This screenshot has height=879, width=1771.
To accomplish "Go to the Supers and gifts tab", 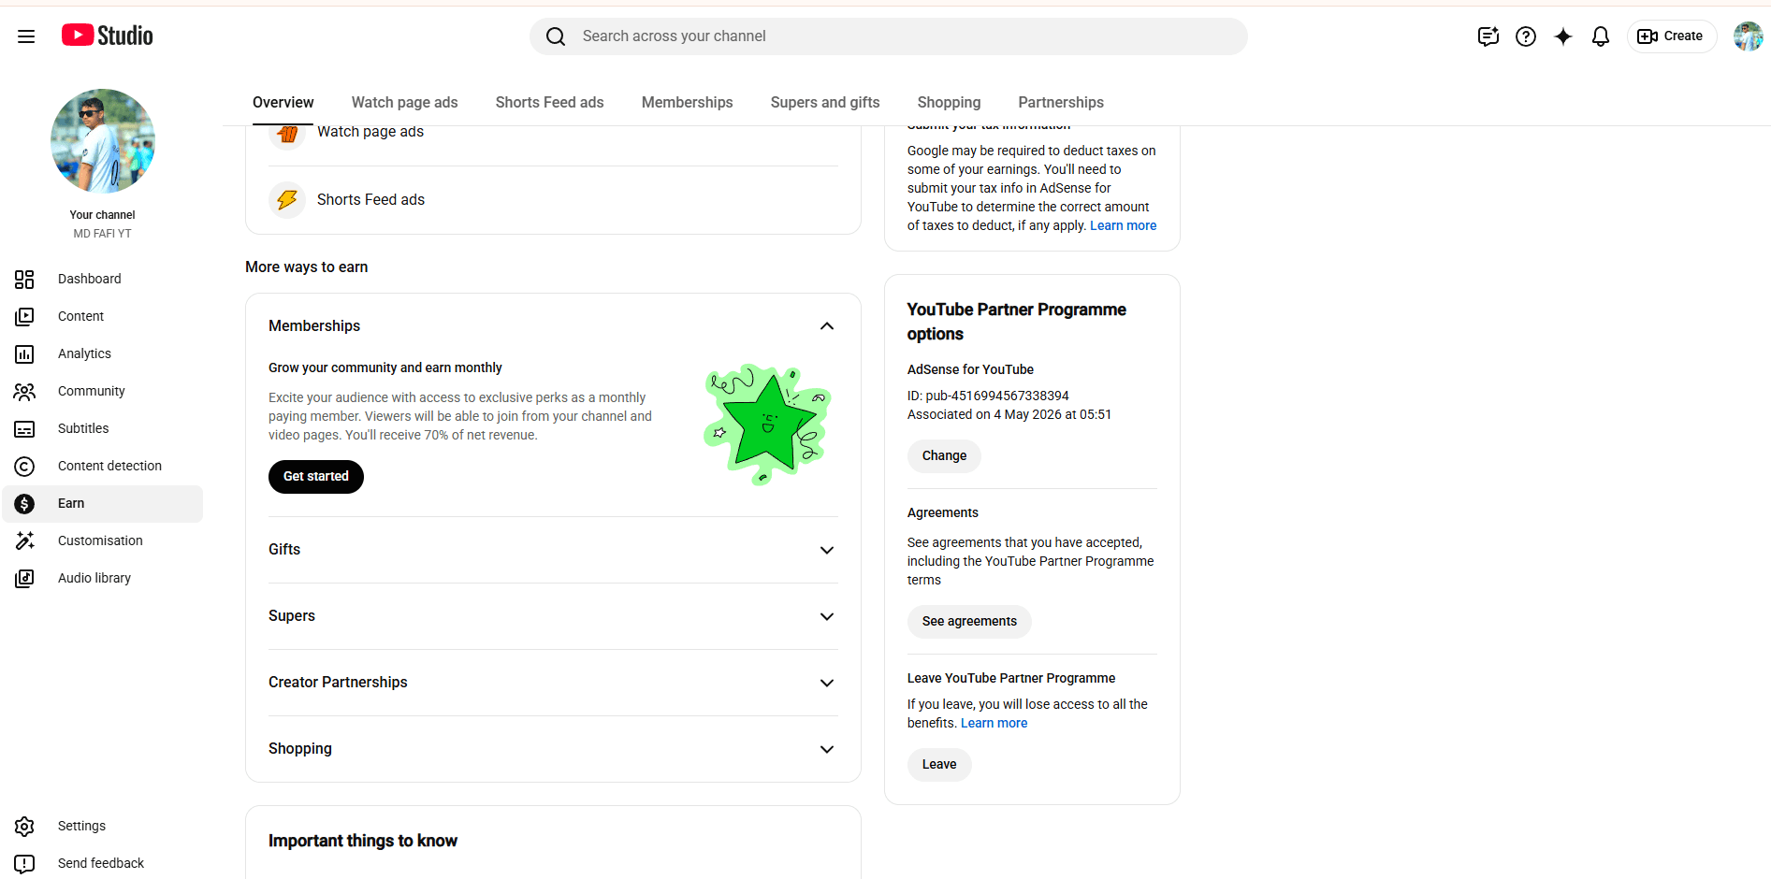I will 825,103.
